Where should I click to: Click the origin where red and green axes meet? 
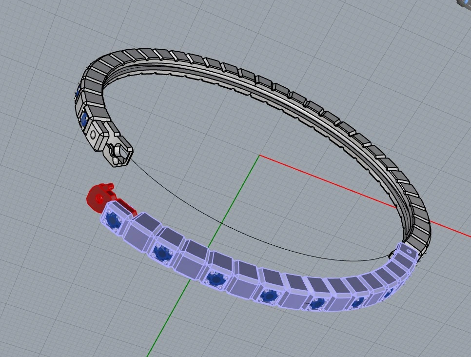259,156
